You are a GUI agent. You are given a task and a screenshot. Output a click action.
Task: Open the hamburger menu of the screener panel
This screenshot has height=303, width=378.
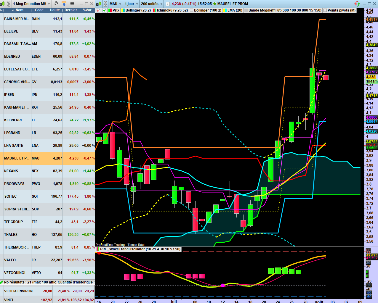point(72,4)
